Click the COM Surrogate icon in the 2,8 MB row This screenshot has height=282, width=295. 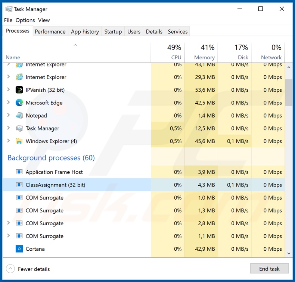click(19, 223)
